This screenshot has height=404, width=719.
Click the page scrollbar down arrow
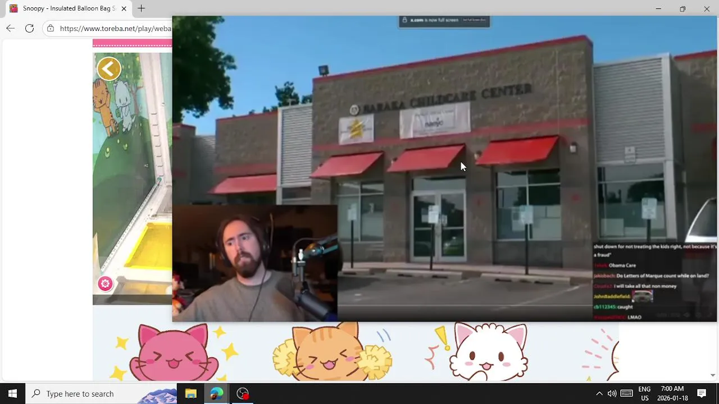tap(713, 375)
